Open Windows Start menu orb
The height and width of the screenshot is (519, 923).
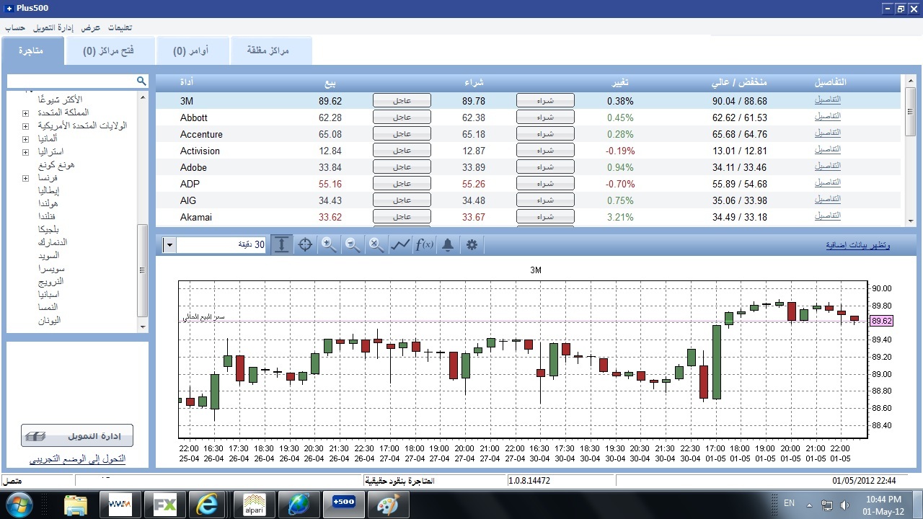coord(18,505)
